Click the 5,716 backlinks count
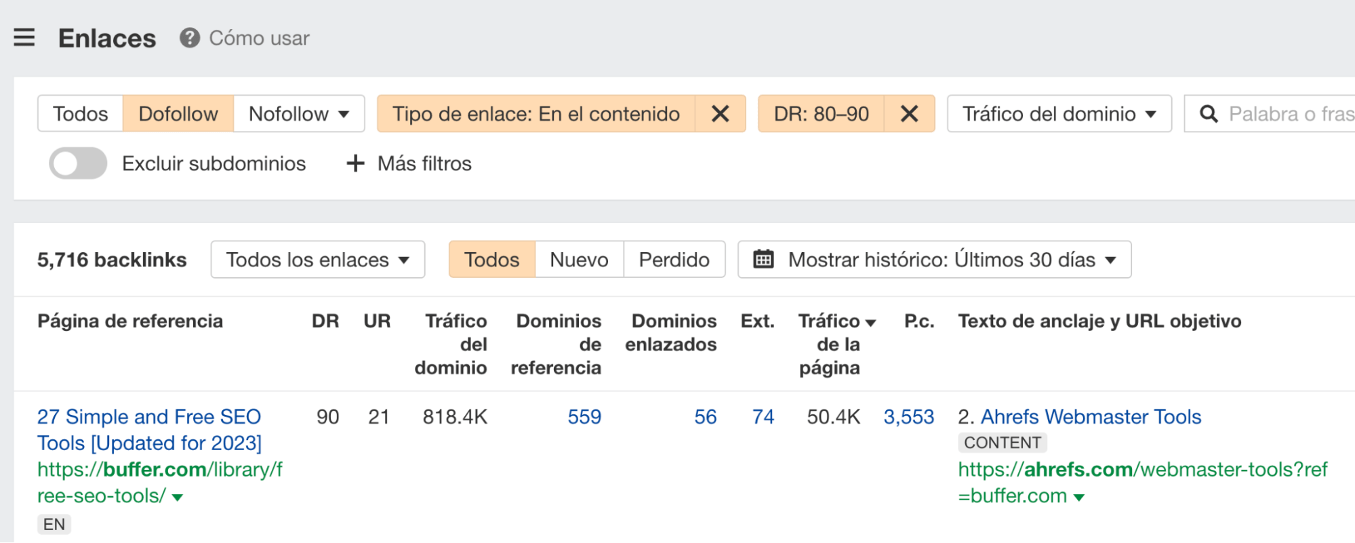 pos(112,260)
